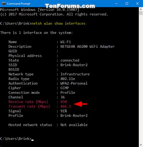Click the '2017 Microsoft Corporation' copyright line
143x147 pixels.
click(x=54, y=14)
